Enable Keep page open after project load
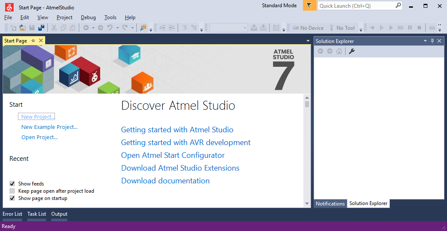Viewport: 447px width, 231px height. [12, 191]
